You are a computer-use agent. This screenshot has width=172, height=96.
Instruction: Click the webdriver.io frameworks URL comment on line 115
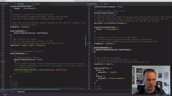tap(36, 19)
